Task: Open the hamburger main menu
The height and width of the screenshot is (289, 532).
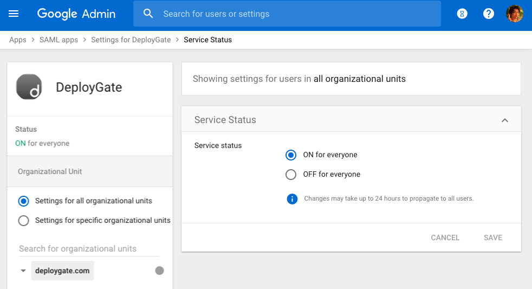Action: coord(14,14)
